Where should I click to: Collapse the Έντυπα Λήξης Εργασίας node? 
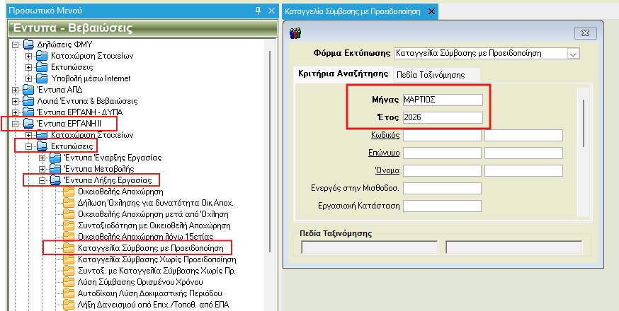(x=42, y=180)
